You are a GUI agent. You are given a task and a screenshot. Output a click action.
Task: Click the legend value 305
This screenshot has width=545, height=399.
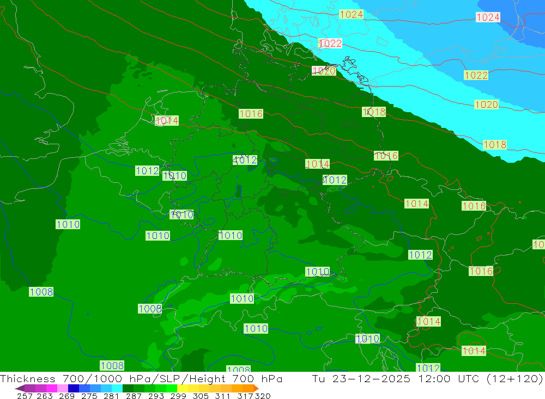click(x=201, y=396)
